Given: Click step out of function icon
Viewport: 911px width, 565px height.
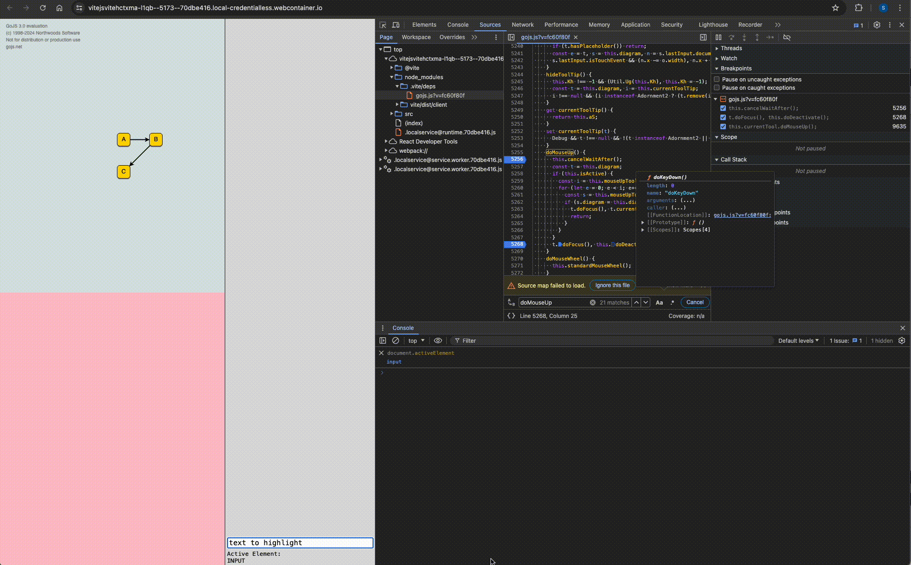Looking at the screenshot, I should coord(757,37).
